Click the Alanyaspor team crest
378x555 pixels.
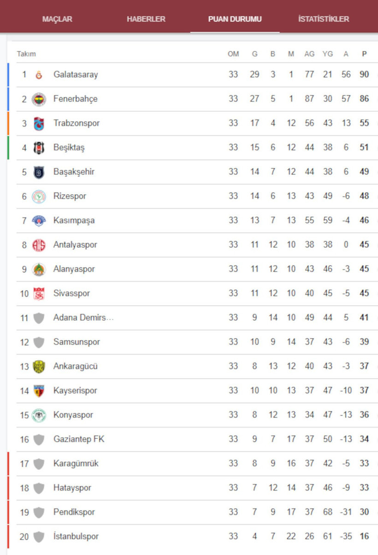39,269
